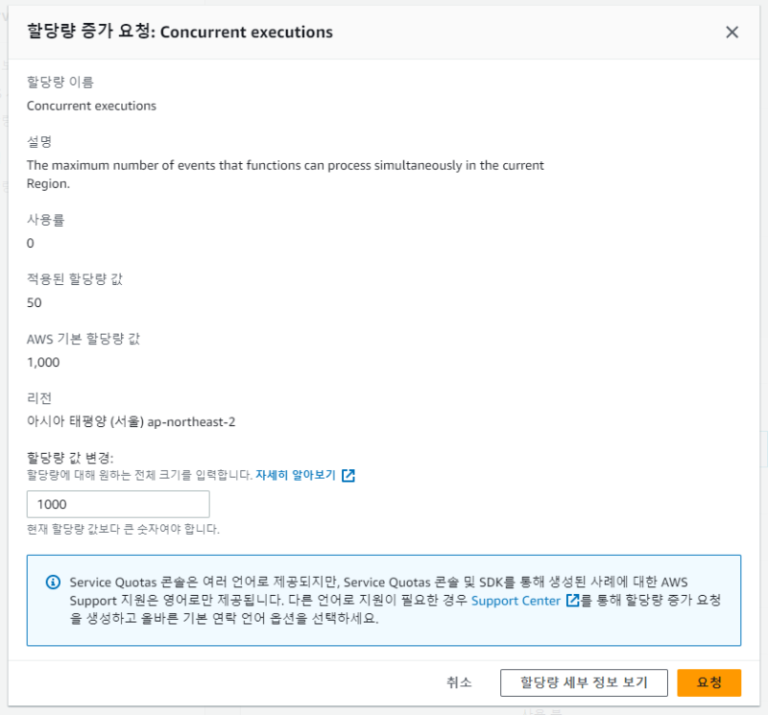The image size is (768, 715).
Task: Click the blue info icon in the notice
Action: [53, 583]
